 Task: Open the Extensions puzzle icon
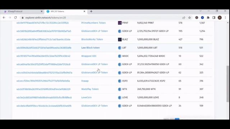[208, 18]
